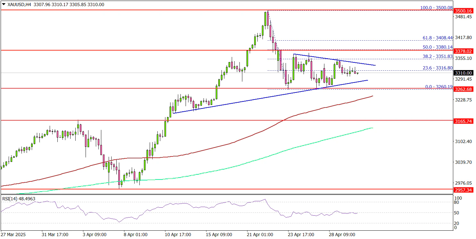Select the 61.8 - 3408.44 Fibonacci label
The image size is (476, 239).
click(x=438, y=38)
